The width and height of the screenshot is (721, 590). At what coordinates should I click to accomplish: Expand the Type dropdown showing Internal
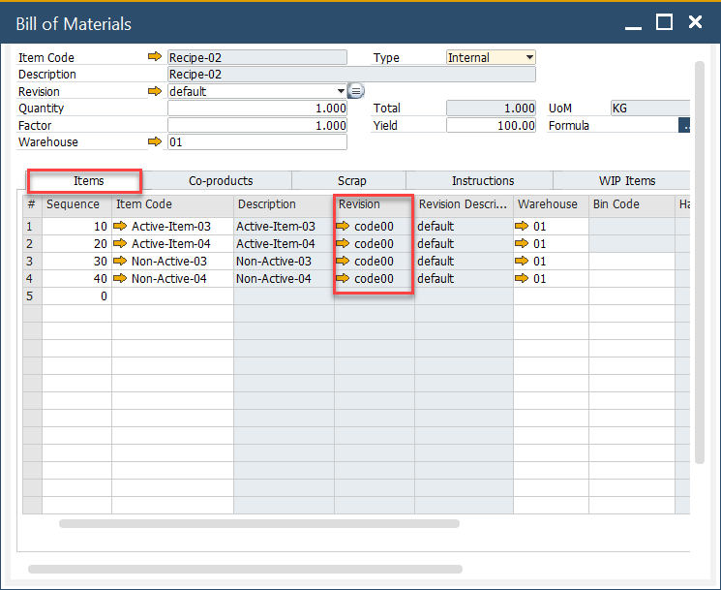pos(529,58)
